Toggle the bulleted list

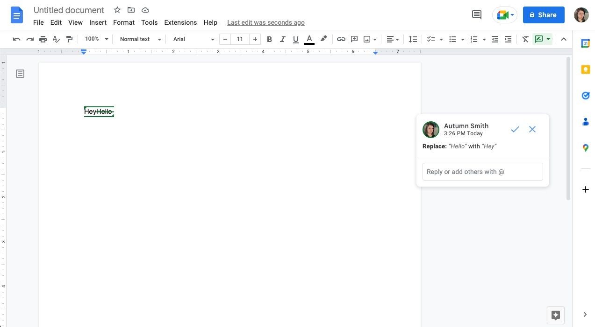coord(452,39)
